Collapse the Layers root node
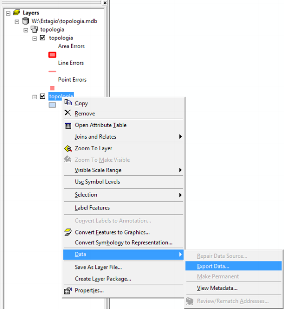This screenshot has width=284, height=311. point(8,14)
